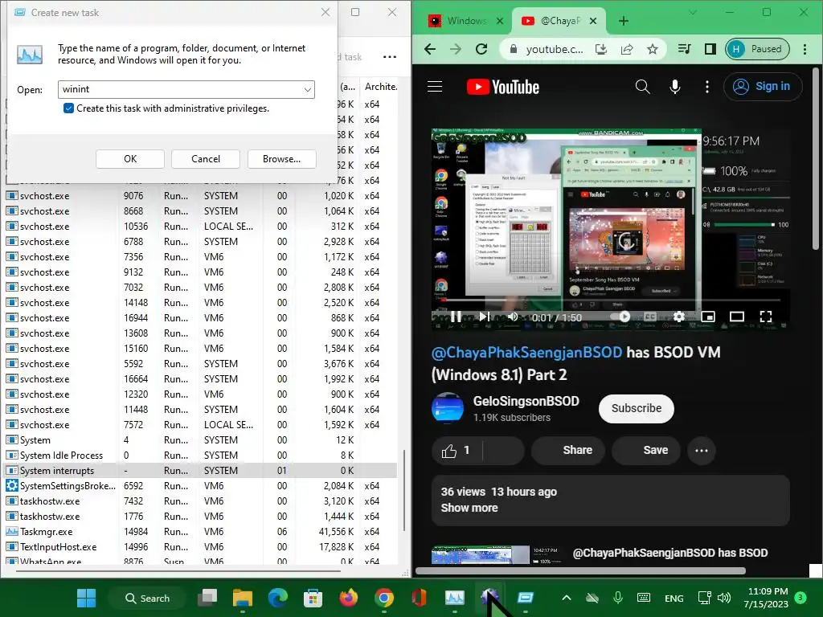Select the SystemSettingsBroker process row
Image resolution: width=823 pixels, height=617 pixels.
pyautogui.click(x=200, y=486)
